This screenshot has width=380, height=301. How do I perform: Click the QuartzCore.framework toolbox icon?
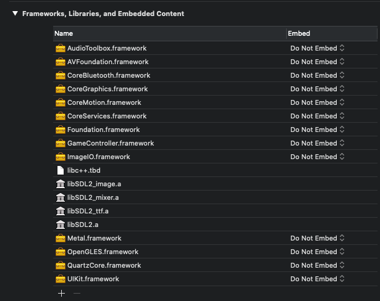(61, 265)
